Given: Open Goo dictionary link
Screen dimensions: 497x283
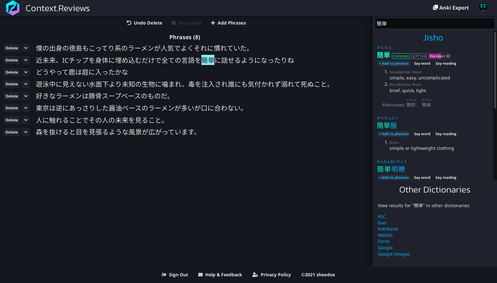Looking at the screenshot, I should point(382,223).
